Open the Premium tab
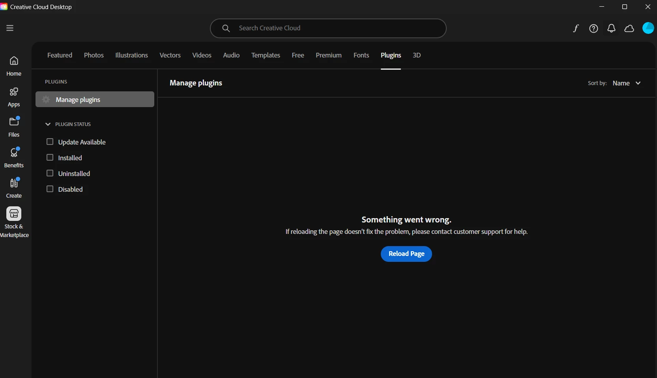The width and height of the screenshot is (657, 378). coord(329,55)
